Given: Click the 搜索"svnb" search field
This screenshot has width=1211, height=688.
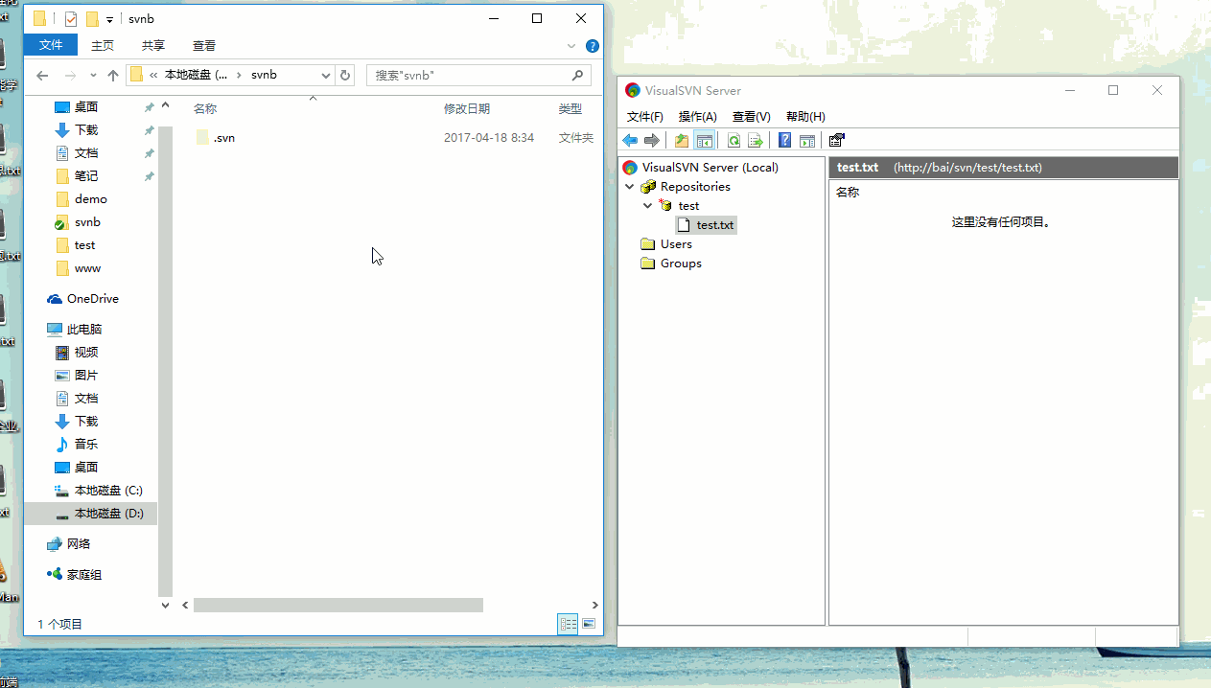Looking at the screenshot, I should (478, 75).
